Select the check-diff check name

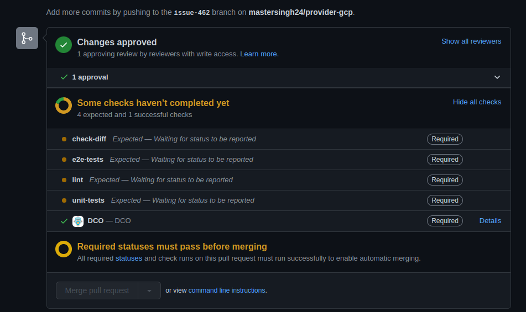(89, 139)
